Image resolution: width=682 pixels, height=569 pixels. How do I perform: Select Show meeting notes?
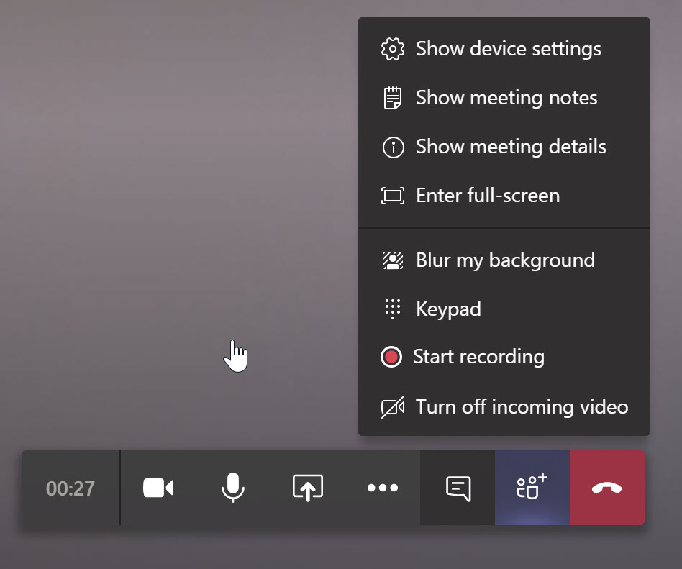(506, 97)
